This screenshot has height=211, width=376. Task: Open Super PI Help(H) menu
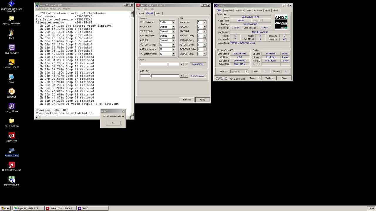(x=67, y=9)
